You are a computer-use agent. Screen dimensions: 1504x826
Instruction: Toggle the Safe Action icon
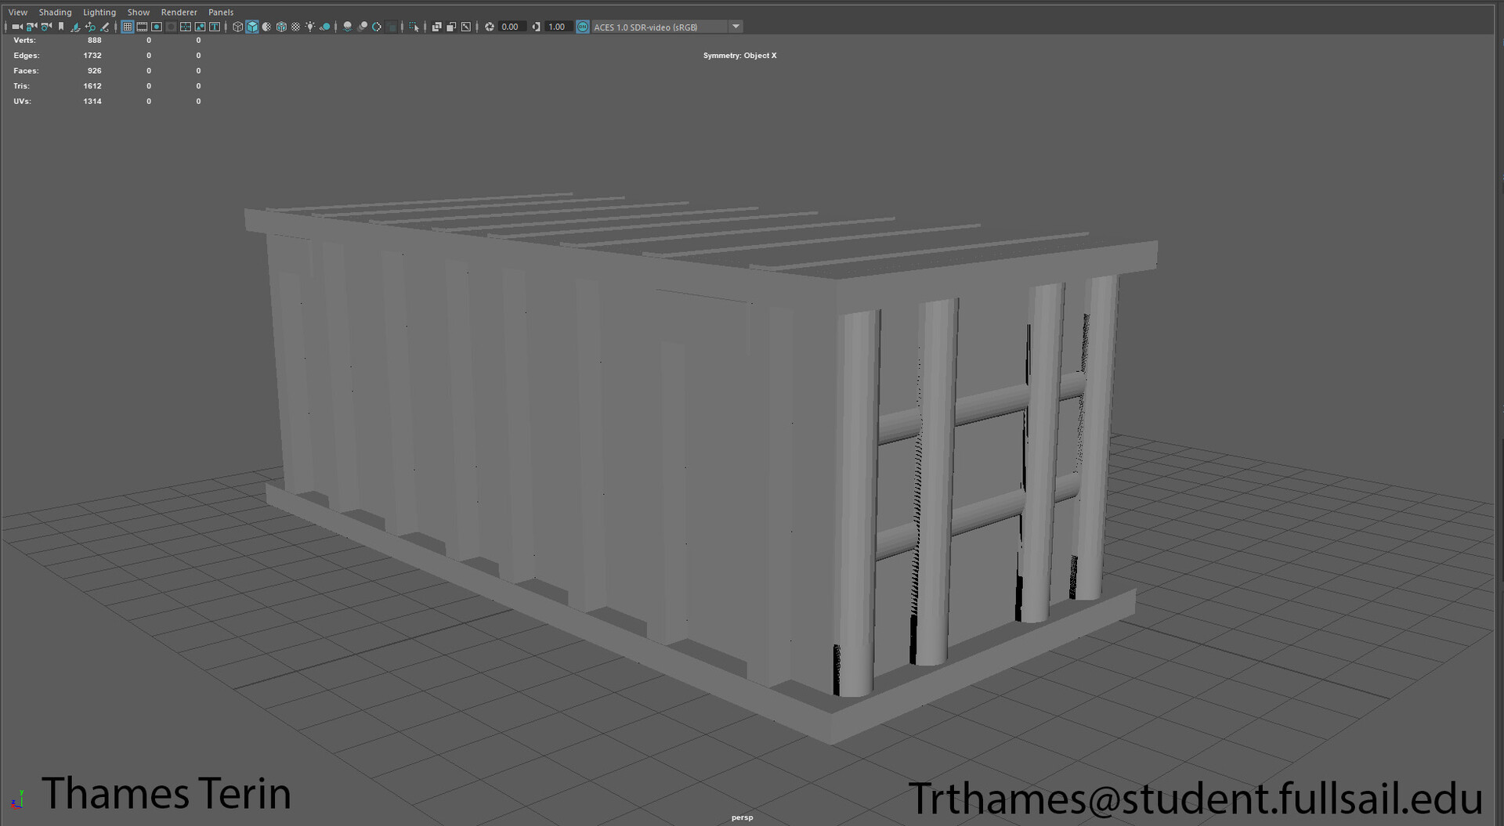point(200,27)
